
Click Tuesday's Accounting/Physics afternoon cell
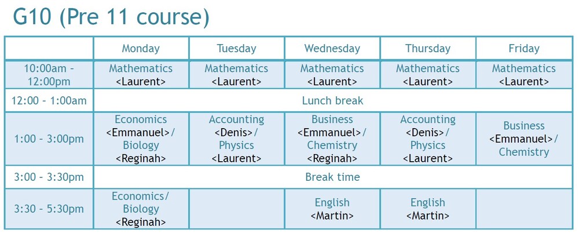point(236,139)
